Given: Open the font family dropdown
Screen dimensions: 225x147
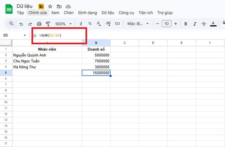Looking at the screenshot, I should point(138,24).
